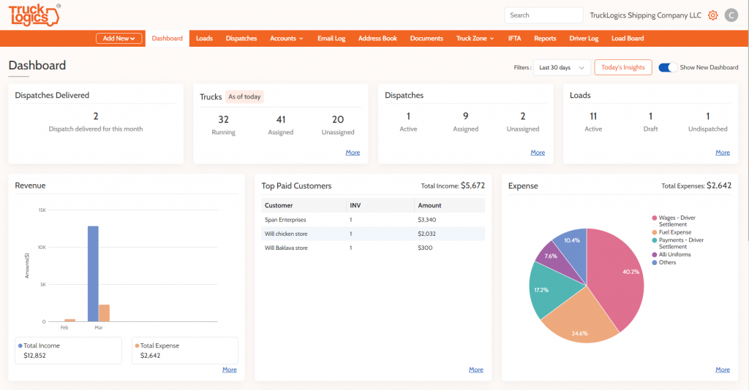Go to Documents
Screen dimensions: 749x390
426,38
